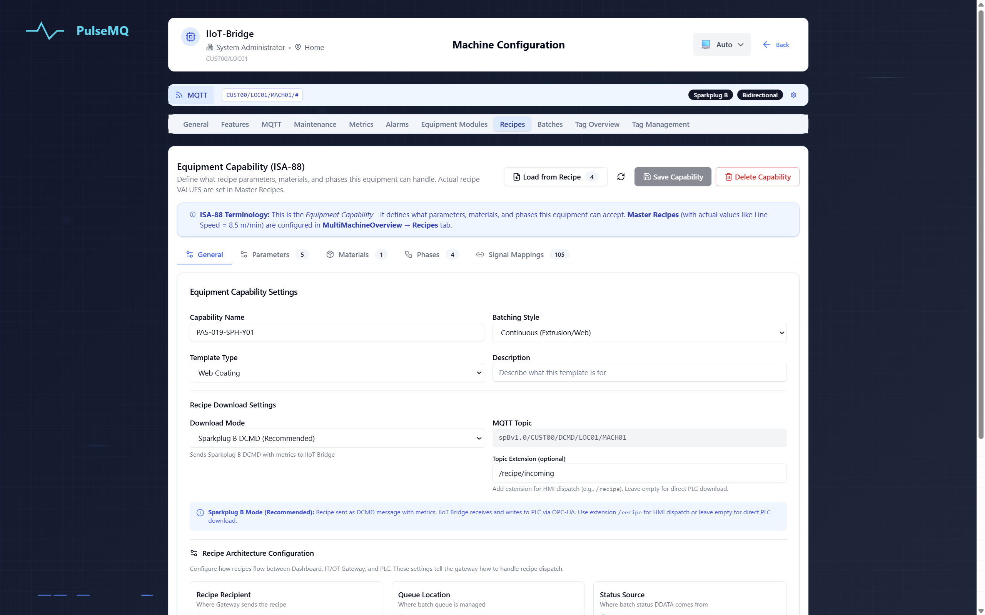
Task: Click the back arrow icon
Action: click(x=766, y=45)
